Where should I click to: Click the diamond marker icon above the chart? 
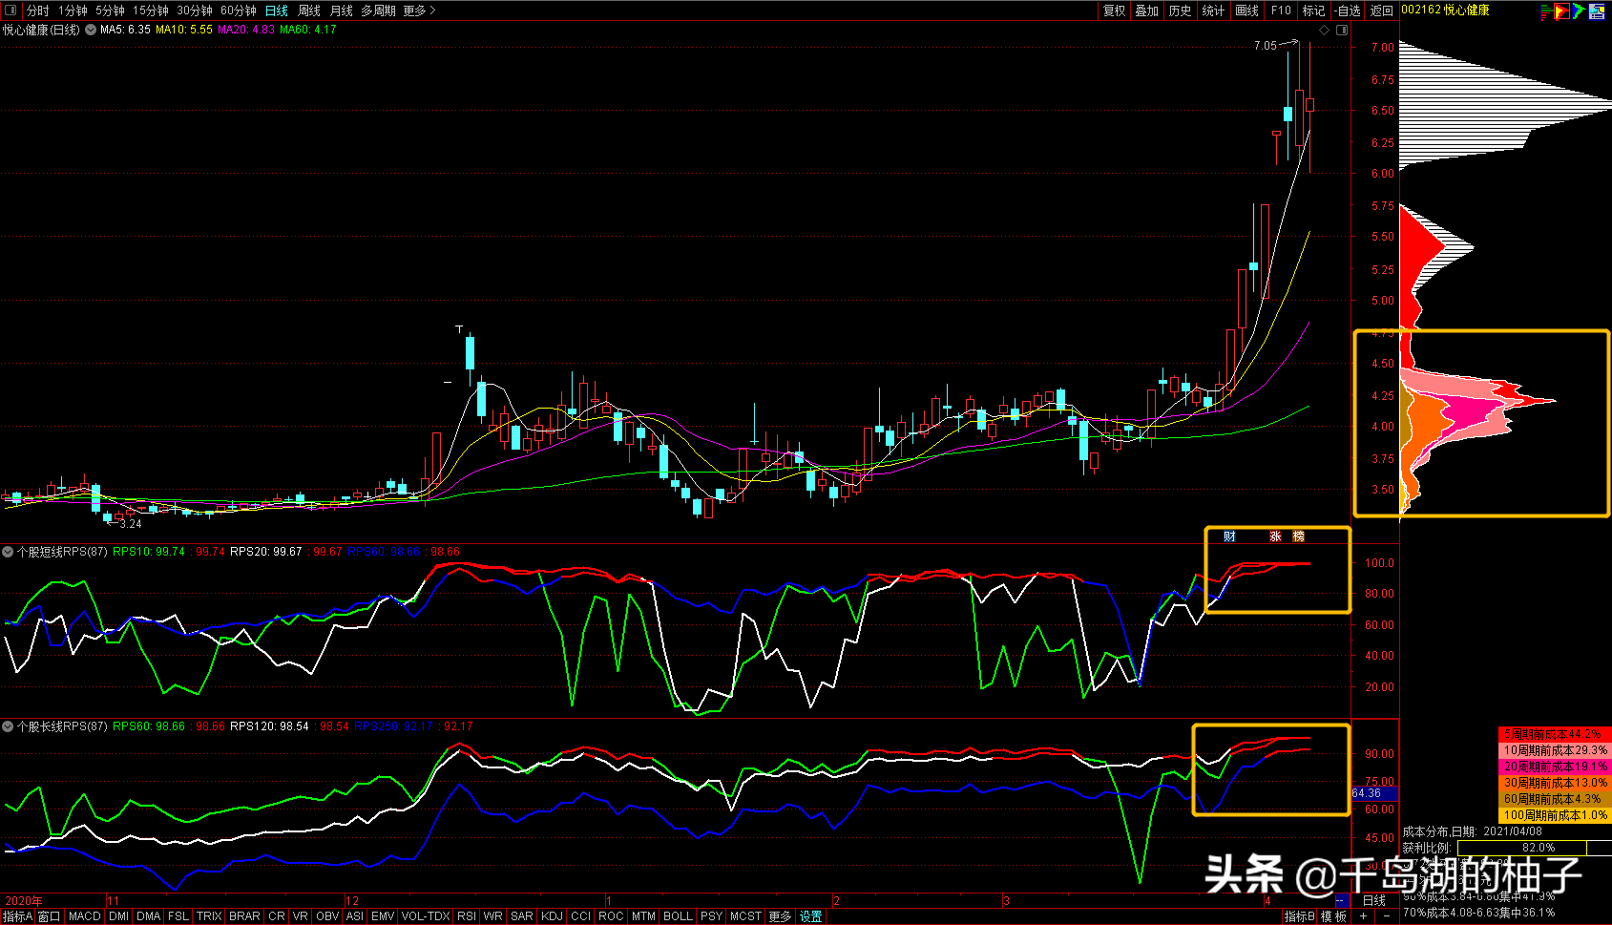pyautogui.click(x=1324, y=31)
